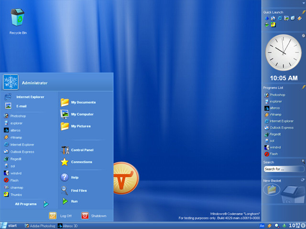Open Outlook Express in sidebar Programs List
306x229 pixels.
point(279,128)
